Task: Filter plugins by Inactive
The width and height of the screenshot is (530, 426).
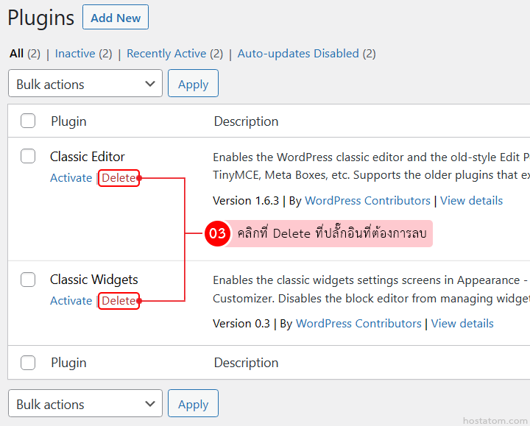Action: click(75, 54)
